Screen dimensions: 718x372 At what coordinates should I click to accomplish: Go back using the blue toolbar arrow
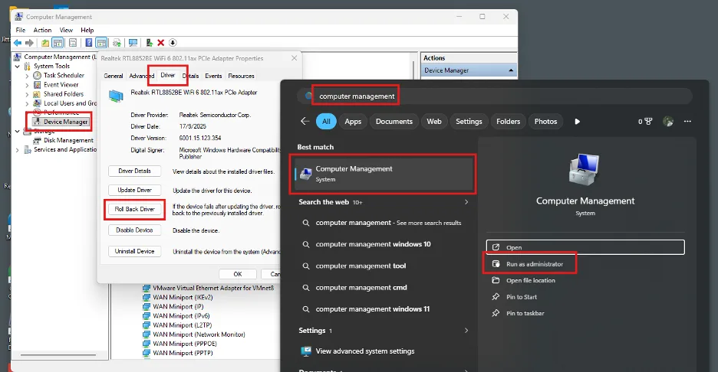point(18,43)
